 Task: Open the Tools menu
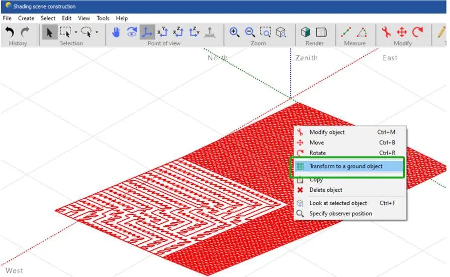103,18
